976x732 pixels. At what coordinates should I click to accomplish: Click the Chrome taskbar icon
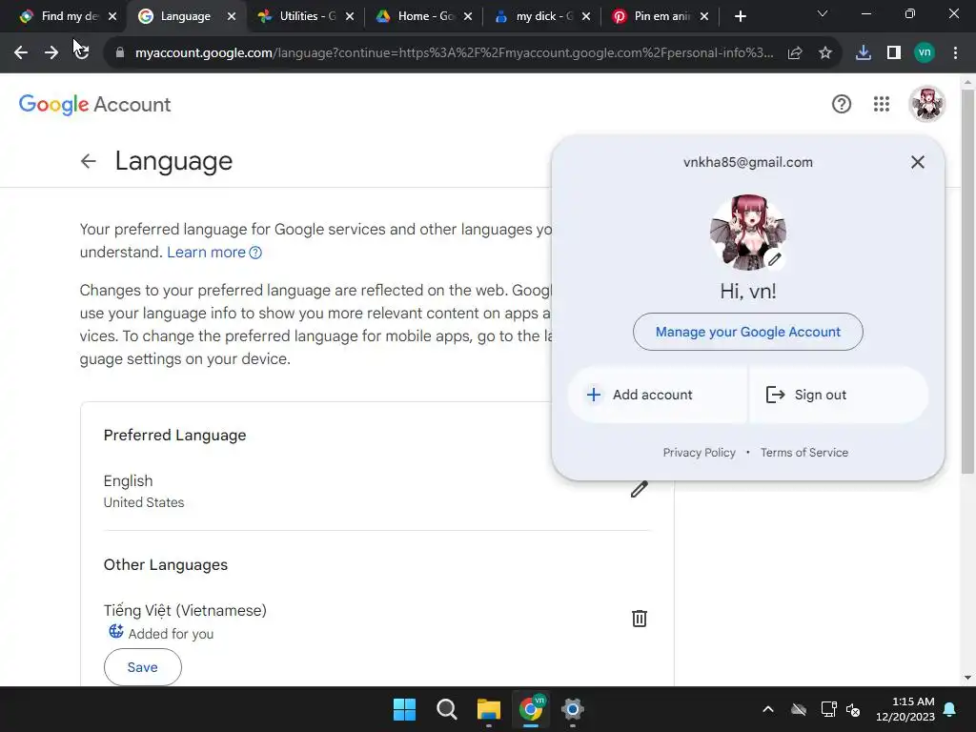click(531, 709)
